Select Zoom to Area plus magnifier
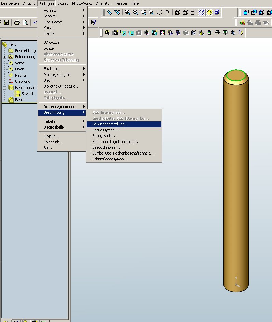This screenshot has width=272, height=322. 135,12
